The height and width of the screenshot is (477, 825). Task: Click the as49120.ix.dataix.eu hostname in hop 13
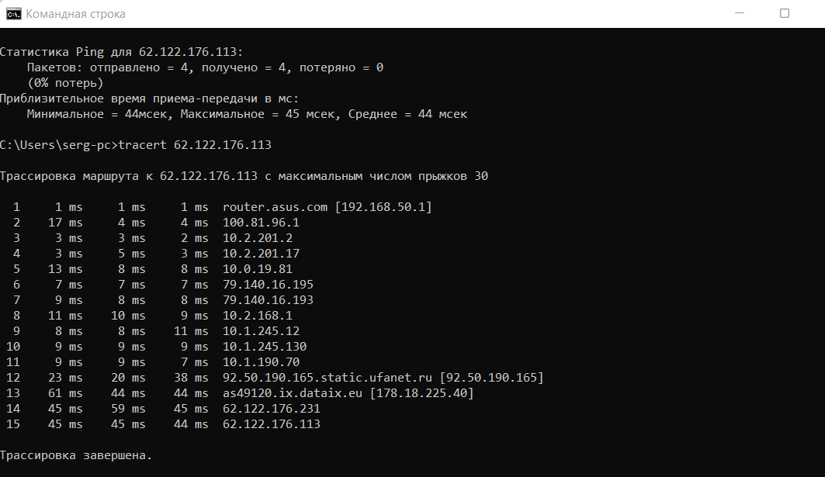tap(292, 393)
